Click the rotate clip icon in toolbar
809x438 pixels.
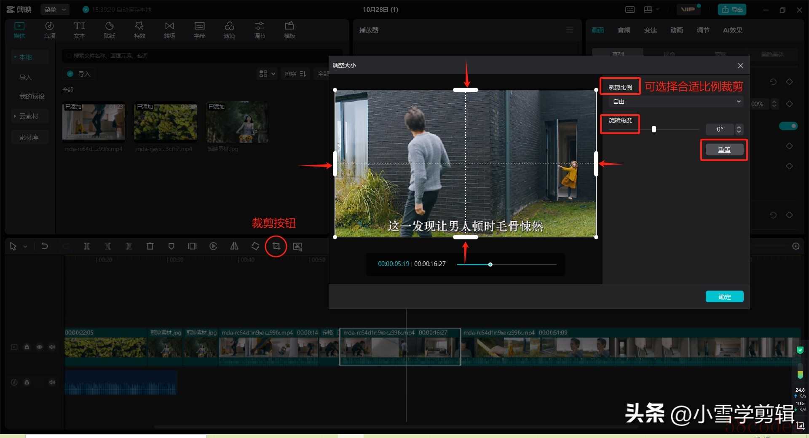tap(255, 246)
